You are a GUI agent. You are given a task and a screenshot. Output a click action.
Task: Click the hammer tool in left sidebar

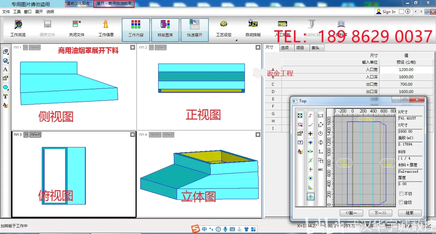point(5,96)
